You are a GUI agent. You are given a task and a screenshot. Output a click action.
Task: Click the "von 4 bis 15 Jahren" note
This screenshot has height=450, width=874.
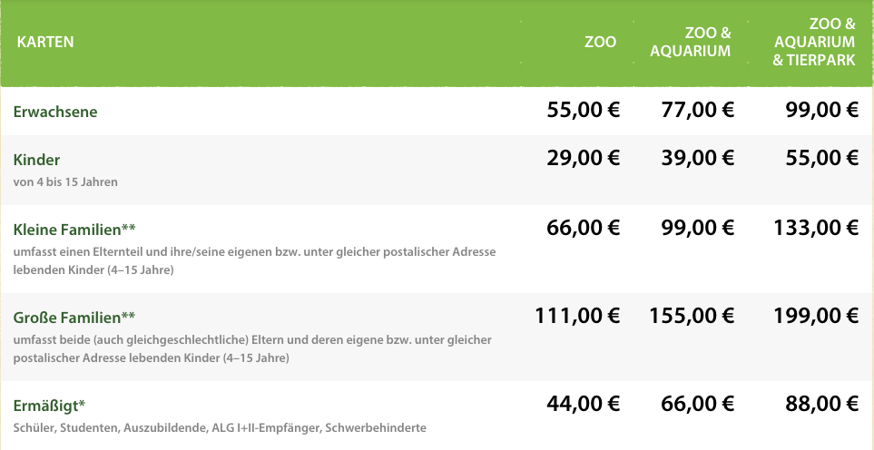65,181
